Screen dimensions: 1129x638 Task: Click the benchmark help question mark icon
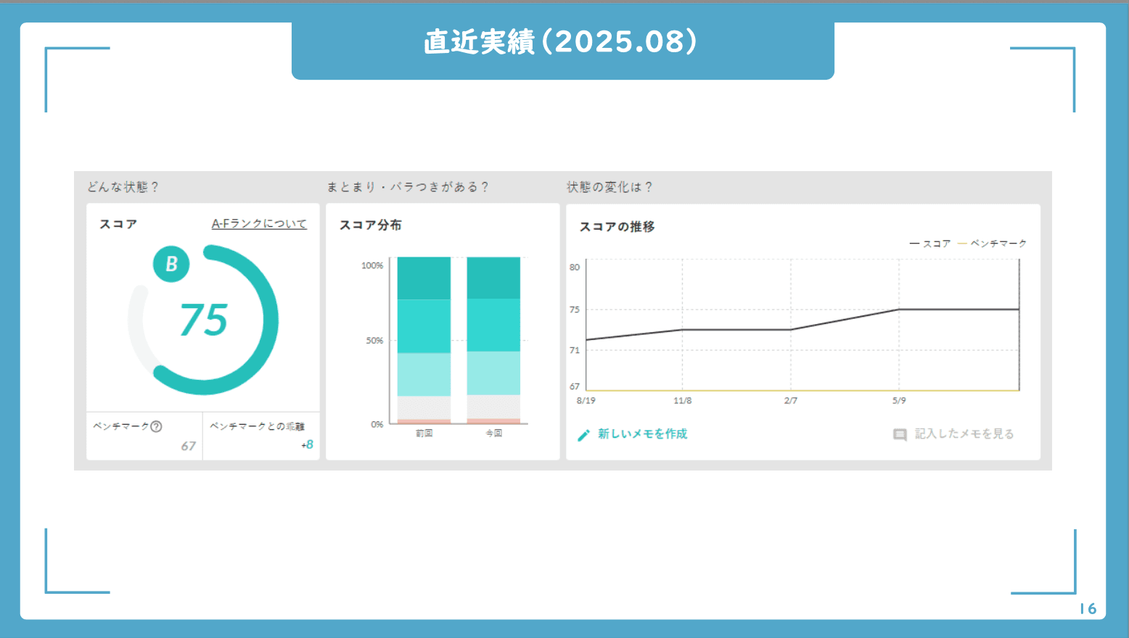156,426
